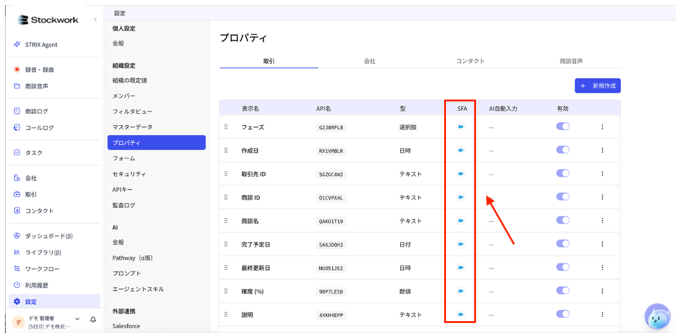Screen dimensions: 679x333
Task: Open the more menu for 作成日 row
Action: (x=602, y=150)
